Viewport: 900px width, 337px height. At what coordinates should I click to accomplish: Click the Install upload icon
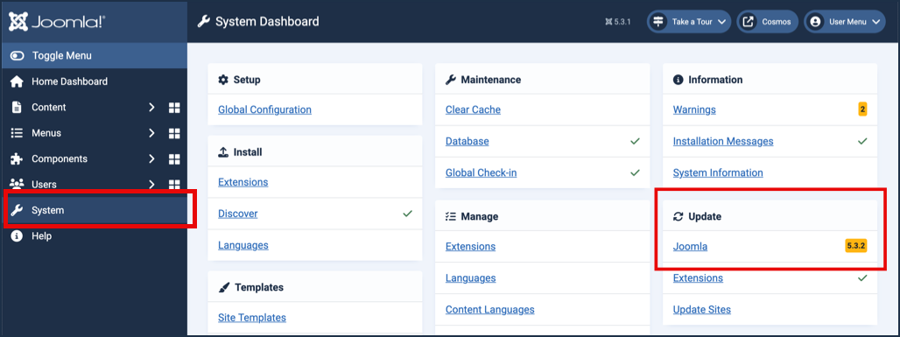(223, 152)
